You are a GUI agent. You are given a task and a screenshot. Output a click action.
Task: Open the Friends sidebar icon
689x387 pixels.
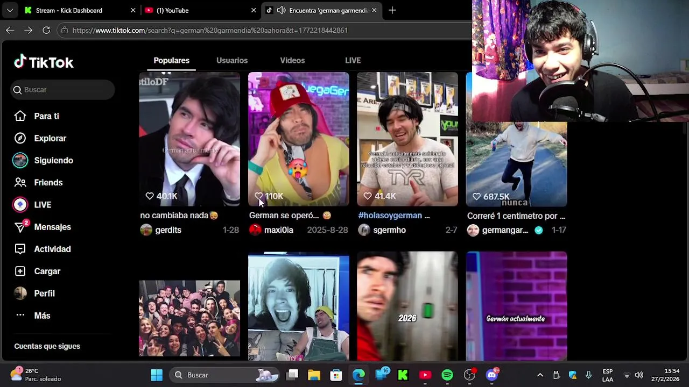tap(20, 183)
